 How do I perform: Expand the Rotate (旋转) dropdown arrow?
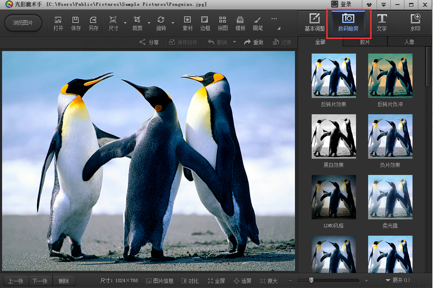pos(173,23)
